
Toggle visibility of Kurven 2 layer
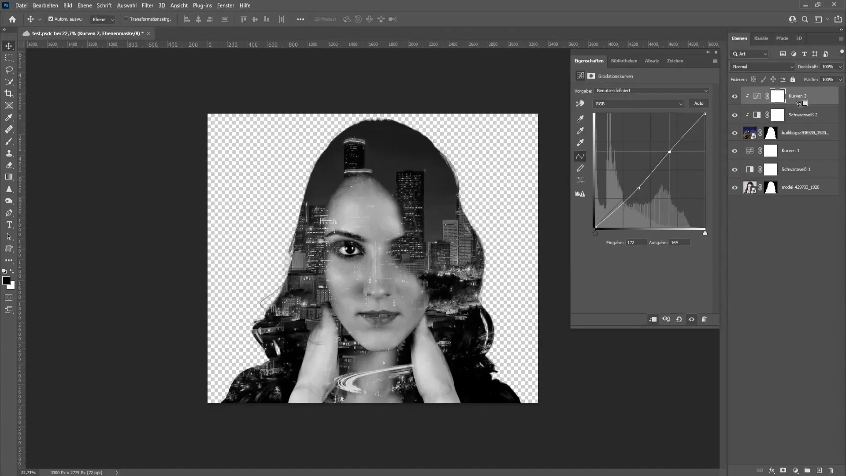735,96
